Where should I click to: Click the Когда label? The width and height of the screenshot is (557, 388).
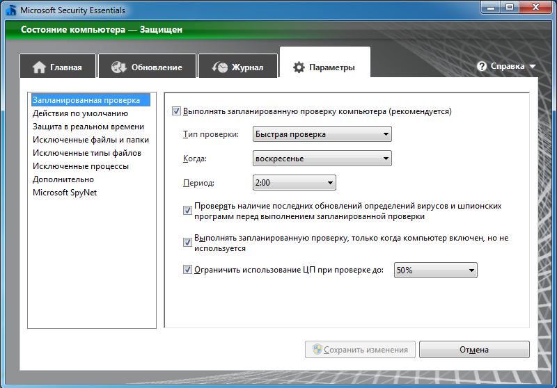pyautogui.click(x=195, y=159)
